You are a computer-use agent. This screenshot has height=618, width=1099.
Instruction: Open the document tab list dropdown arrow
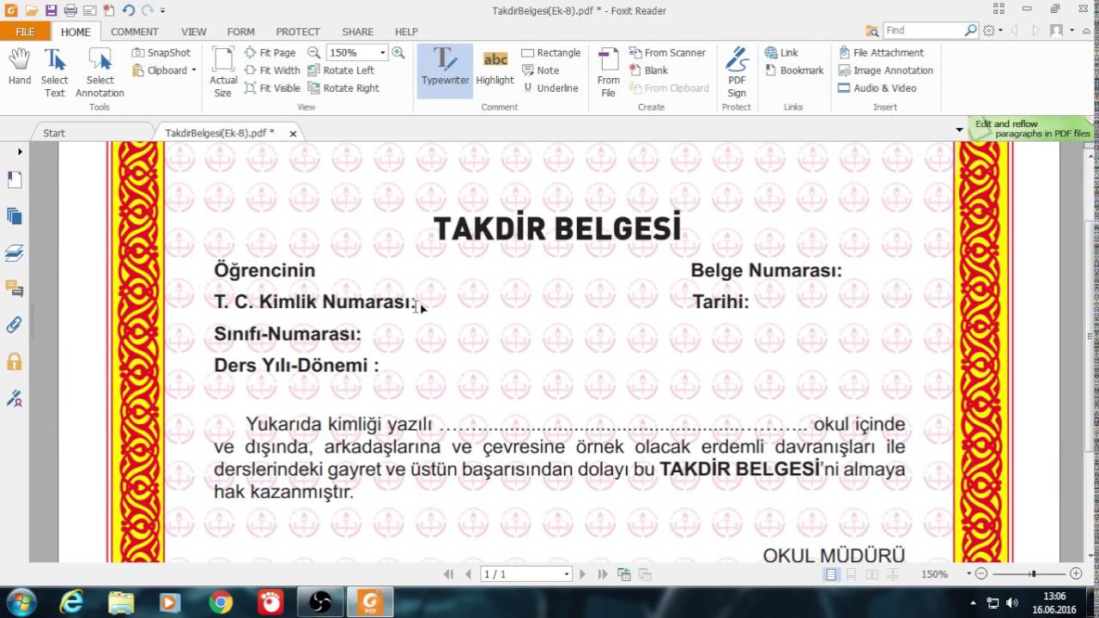click(959, 130)
